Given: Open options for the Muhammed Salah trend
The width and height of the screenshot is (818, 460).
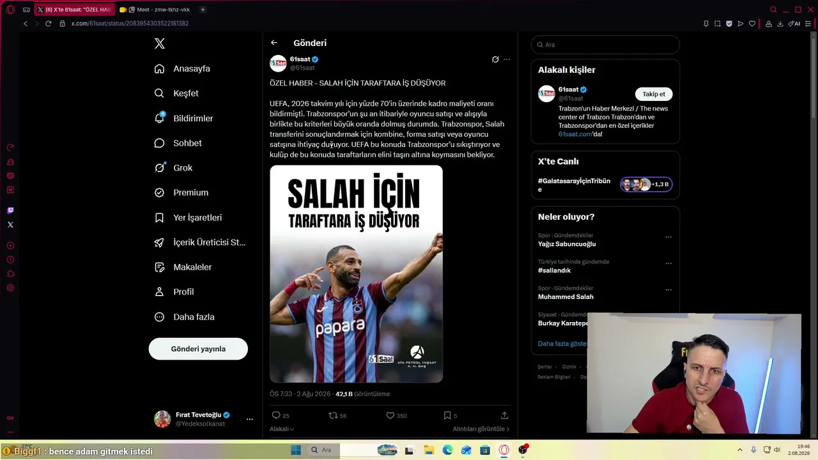Looking at the screenshot, I should click(x=668, y=289).
